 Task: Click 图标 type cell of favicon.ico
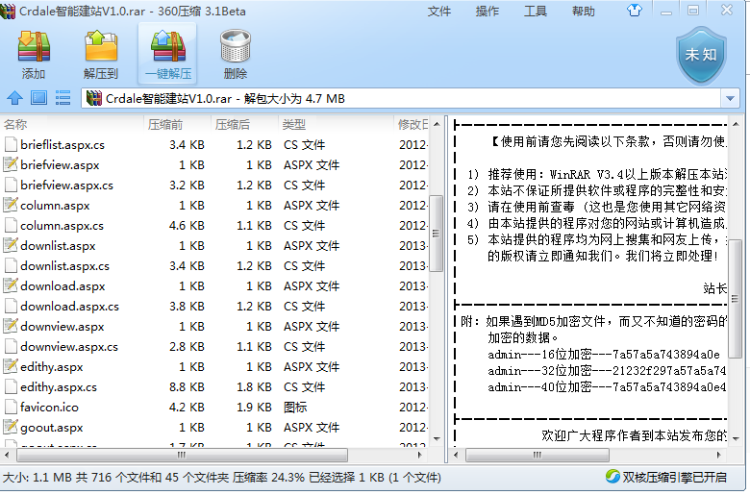click(295, 408)
